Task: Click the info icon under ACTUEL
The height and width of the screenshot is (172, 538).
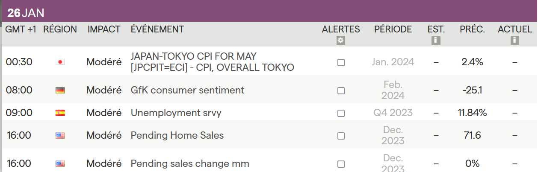Action: (514, 41)
